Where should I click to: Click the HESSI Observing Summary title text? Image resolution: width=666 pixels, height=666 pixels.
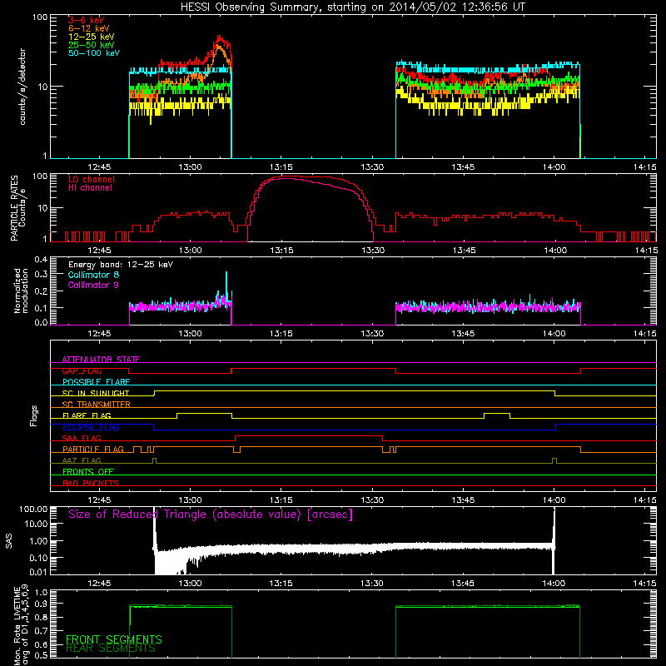(x=353, y=7)
